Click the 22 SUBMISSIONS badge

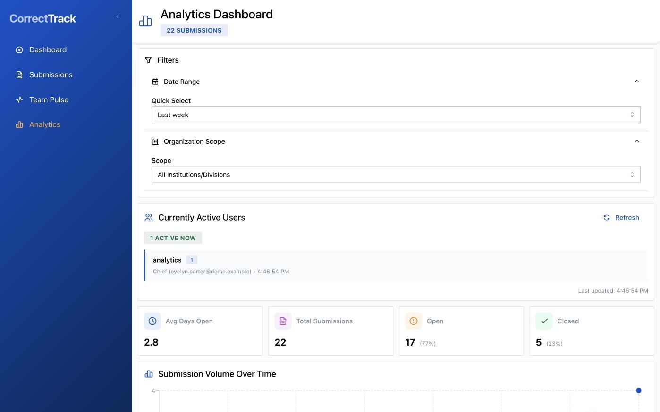194,30
